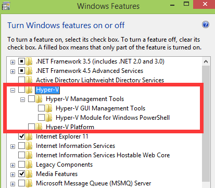The width and height of the screenshot is (215, 188).
Task: Click the scrollbar up arrow
Action: pos(206,61)
